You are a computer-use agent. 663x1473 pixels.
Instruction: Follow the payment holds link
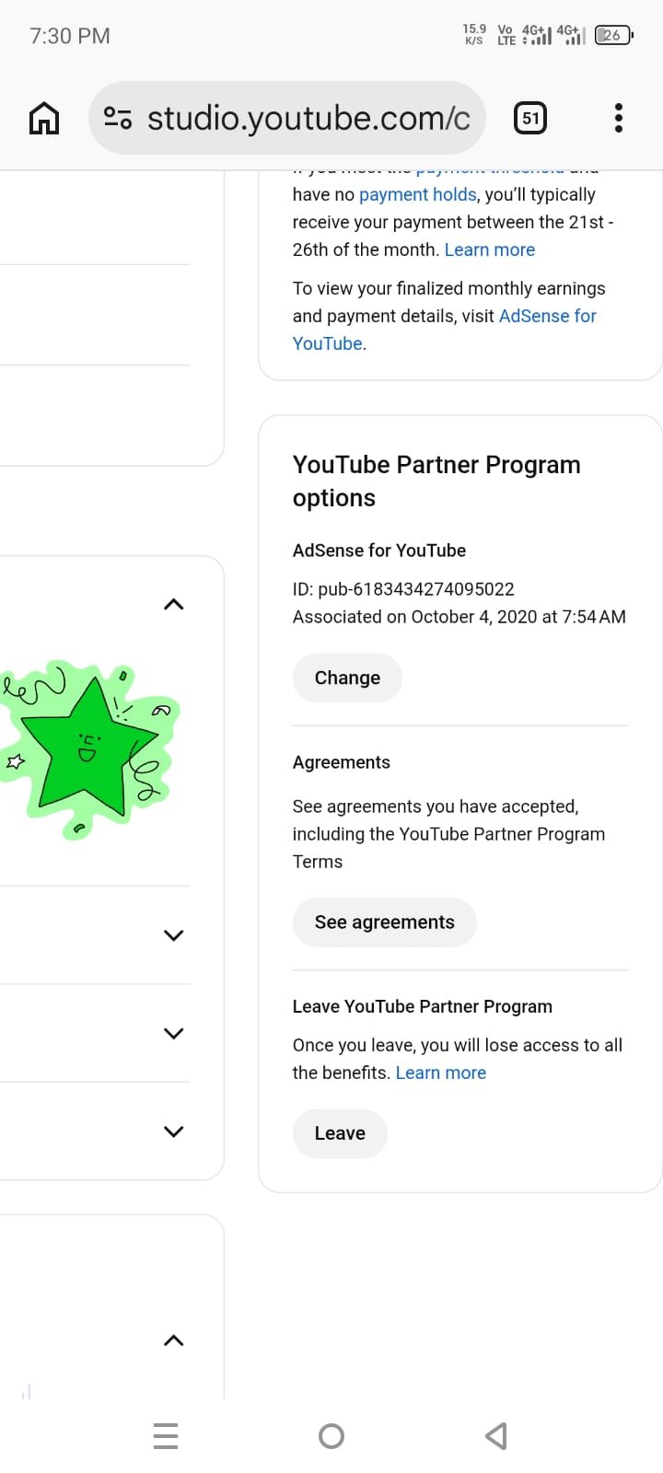[x=417, y=195]
